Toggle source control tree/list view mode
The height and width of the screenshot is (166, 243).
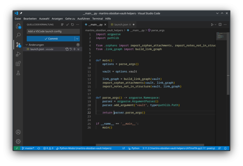point(62,24)
